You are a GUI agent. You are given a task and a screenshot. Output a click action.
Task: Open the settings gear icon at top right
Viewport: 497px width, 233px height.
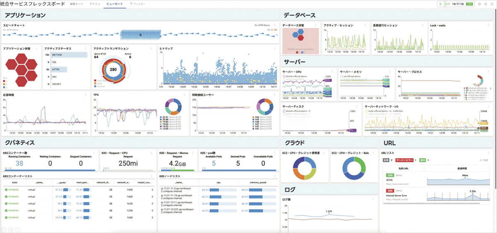[485, 4]
